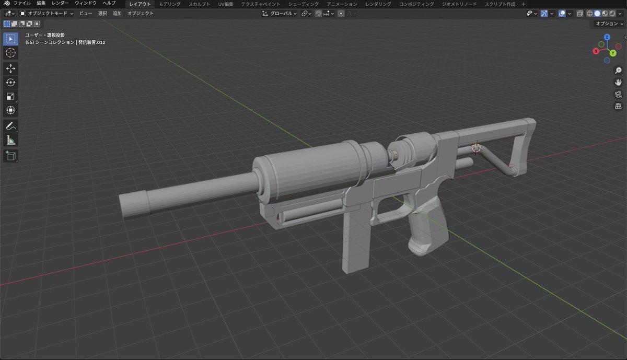Click the zoom magnifier viewport icon
627x360 pixels.
point(618,71)
